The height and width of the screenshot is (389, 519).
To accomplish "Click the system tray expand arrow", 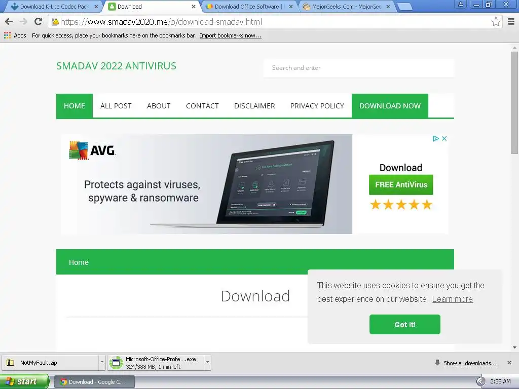I will (480, 382).
